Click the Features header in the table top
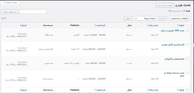The width and height of the screenshot is (194, 93). click(75, 25)
